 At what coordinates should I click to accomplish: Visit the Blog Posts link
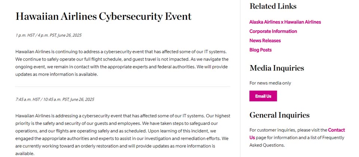click(260, 50)
